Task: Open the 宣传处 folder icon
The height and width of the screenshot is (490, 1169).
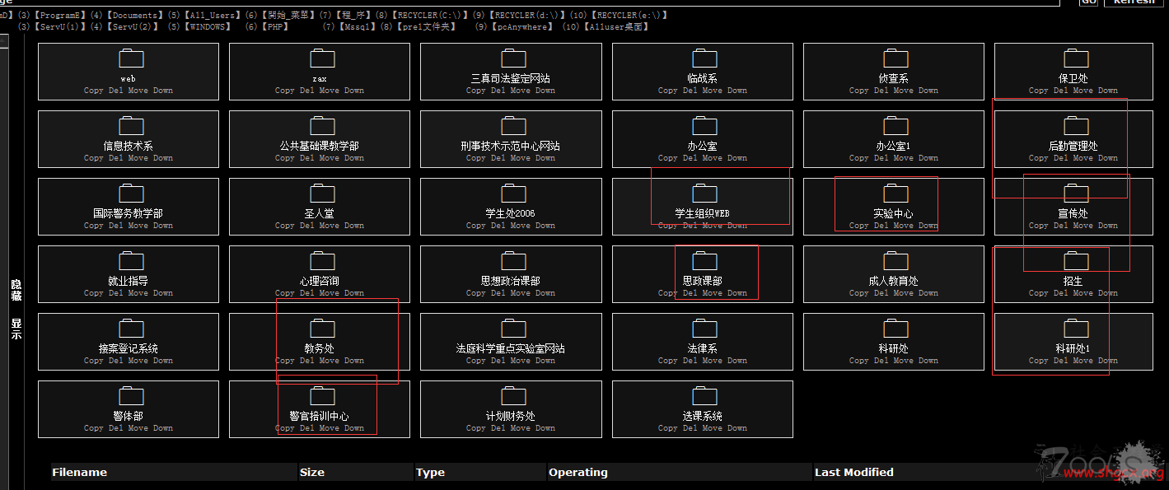Action: 1076,194
